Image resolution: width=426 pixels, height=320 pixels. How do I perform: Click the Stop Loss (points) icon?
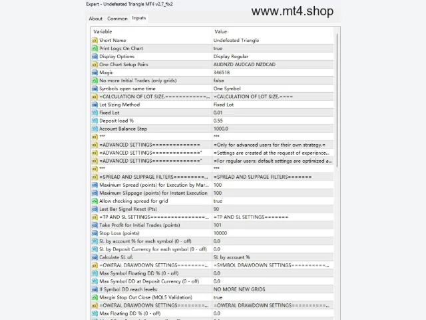95,233
